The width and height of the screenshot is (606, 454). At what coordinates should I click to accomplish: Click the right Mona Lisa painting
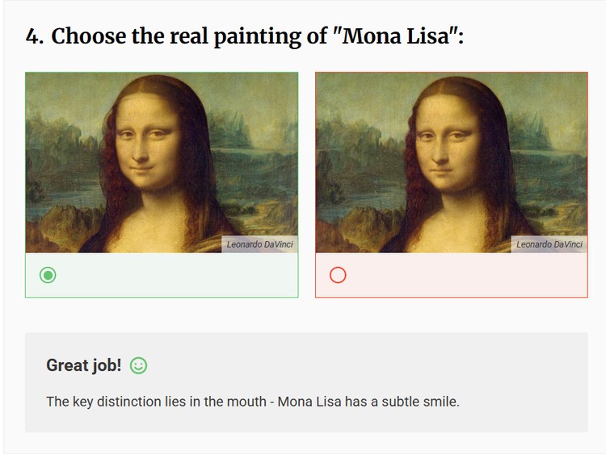tap(451, 163)
